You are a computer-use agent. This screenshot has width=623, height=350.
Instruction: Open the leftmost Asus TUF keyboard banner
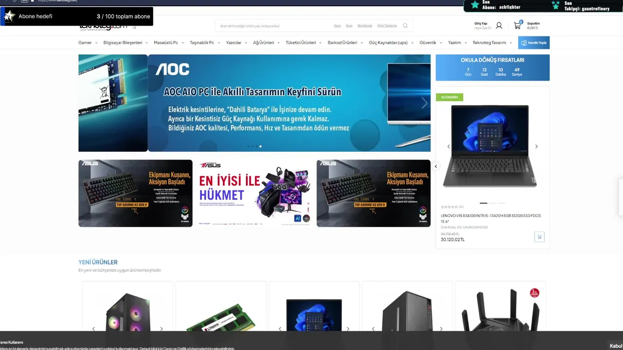pos(135,193)
